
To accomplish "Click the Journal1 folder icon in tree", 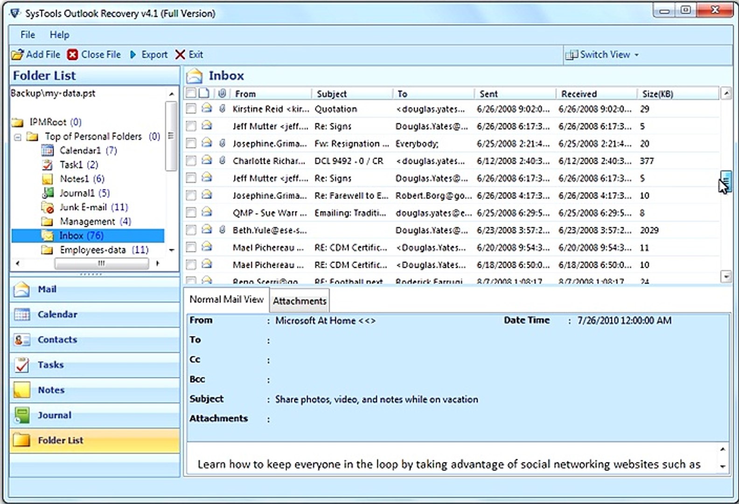I will coord(48,193).
